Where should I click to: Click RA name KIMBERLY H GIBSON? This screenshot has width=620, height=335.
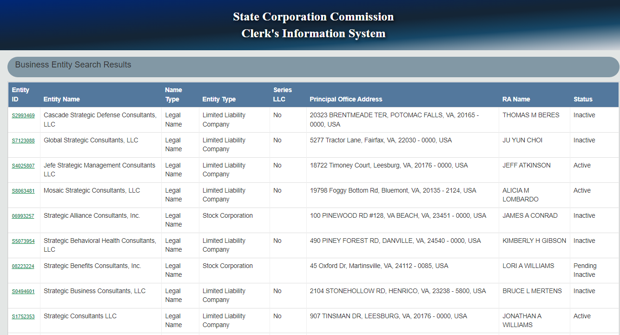[x=534, y=241]
